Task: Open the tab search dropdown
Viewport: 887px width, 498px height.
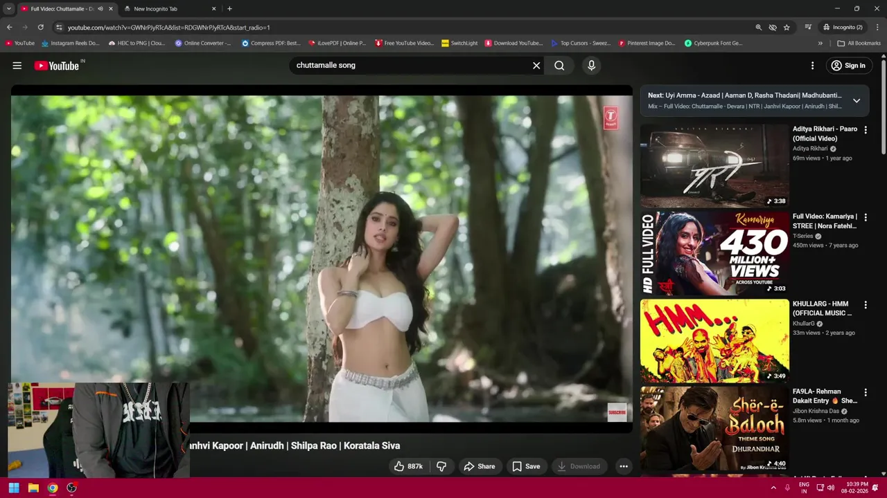Action: click(x=8, y=9)
